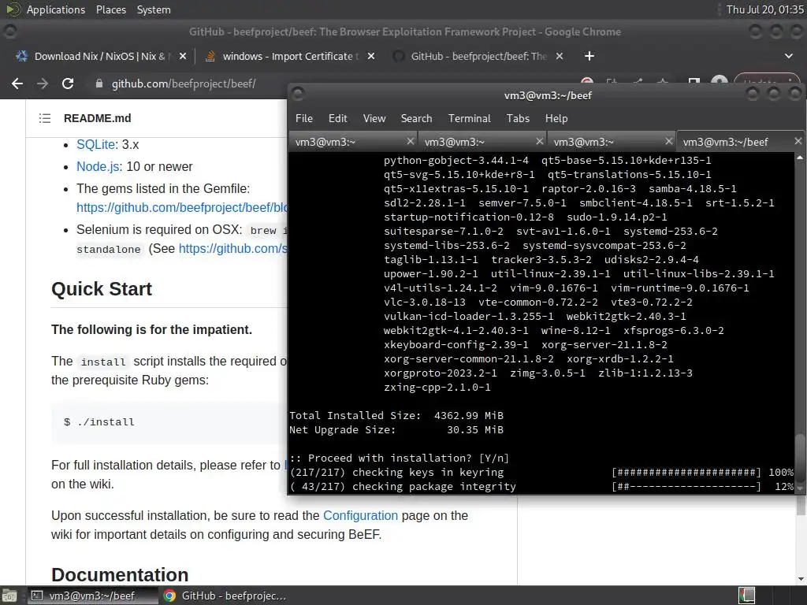Open a new Chrome tab
807x605 pixels.
click(x=589, y=56)
